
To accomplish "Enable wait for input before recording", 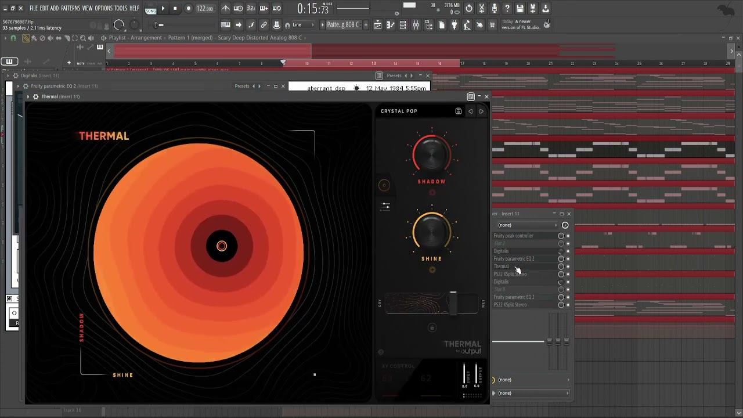I will 239,8.
